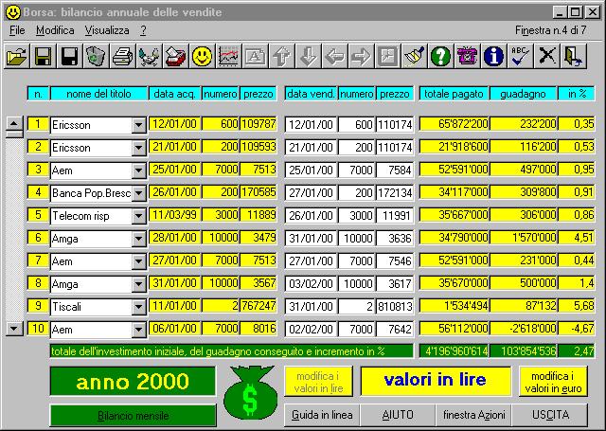Click the green question mark help icon
Screen dimensions: 606x431
pyautogui.click(x=440, y=57)
